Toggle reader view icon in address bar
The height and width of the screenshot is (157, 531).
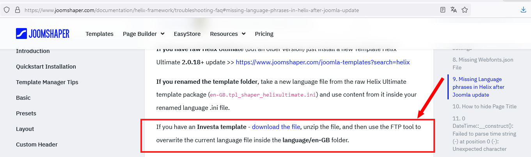click(x=443, y=10)
